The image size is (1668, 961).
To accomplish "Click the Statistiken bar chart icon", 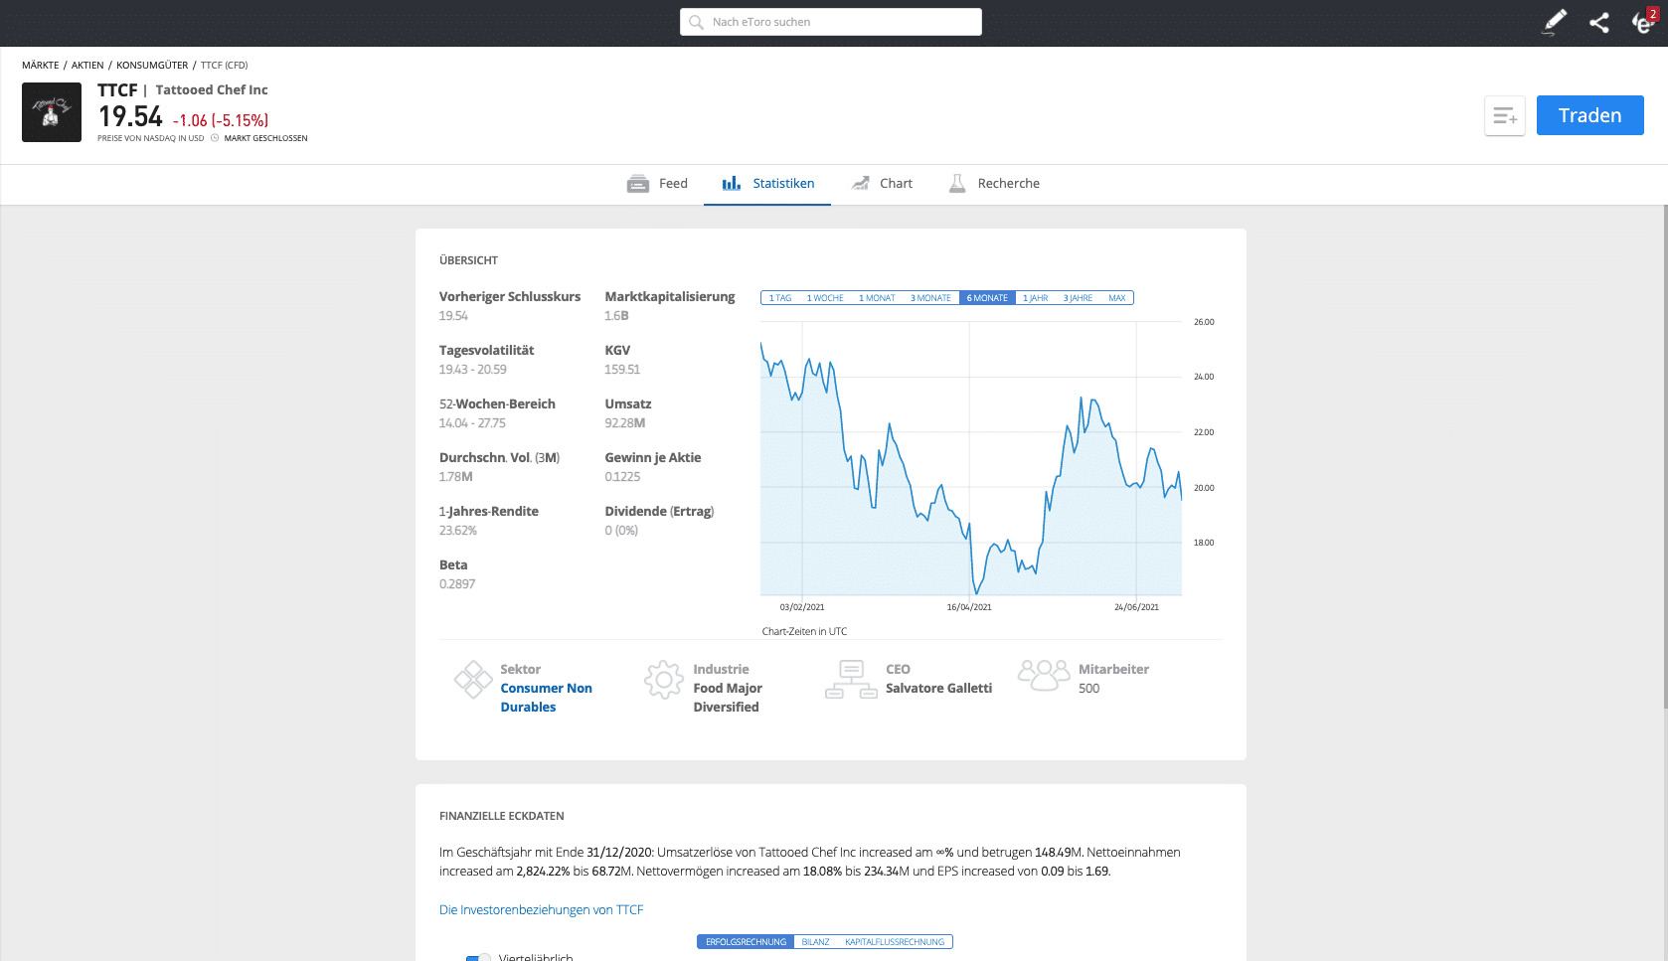I will [x=732, y=183].
